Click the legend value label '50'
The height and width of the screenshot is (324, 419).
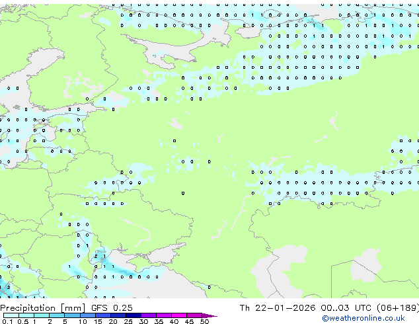(x=204, y=321)
